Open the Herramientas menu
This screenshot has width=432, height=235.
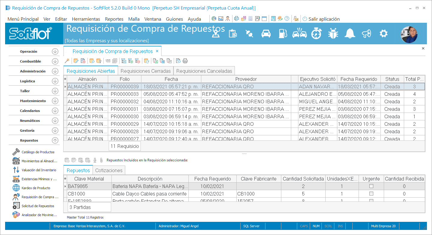pos(86,19)
